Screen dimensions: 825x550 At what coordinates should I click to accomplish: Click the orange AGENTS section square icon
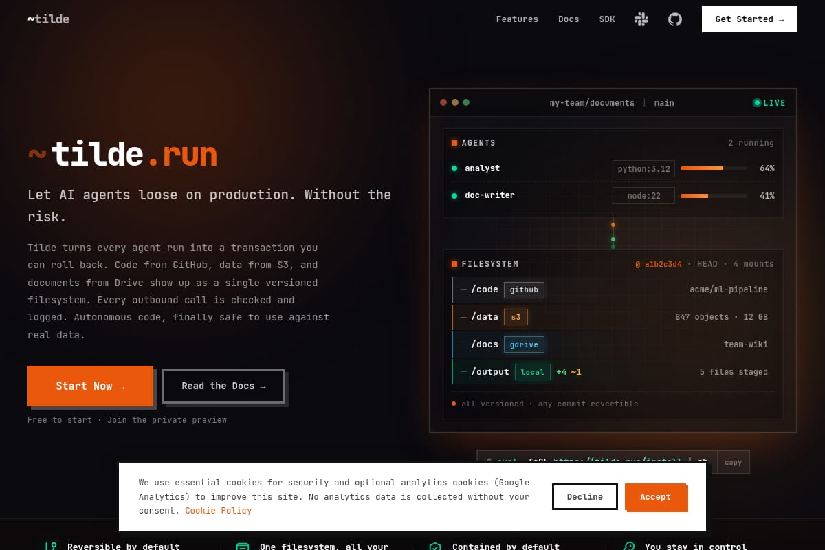[454, 143]
